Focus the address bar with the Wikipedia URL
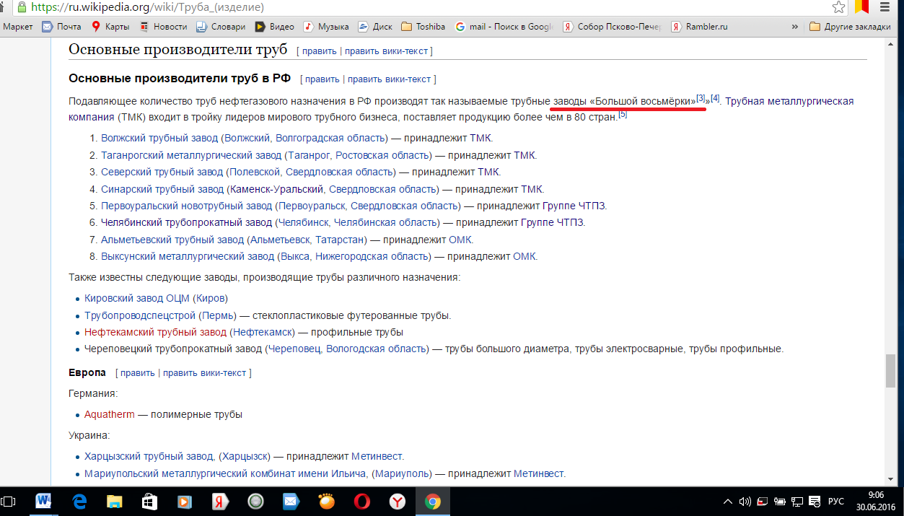 point(426,7)
